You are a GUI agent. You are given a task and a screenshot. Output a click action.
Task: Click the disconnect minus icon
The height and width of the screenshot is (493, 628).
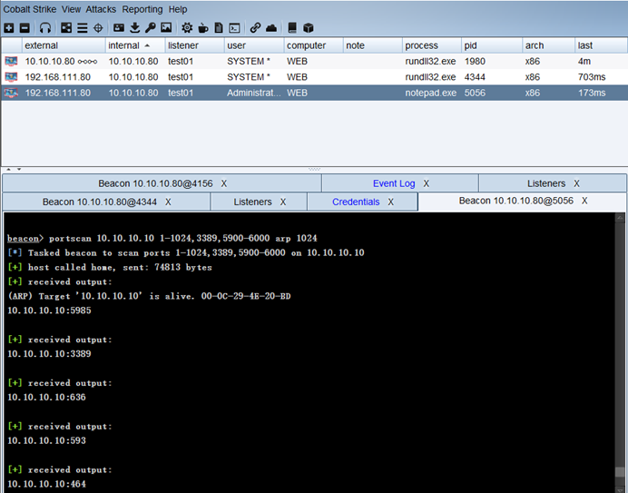coord(25,27)
